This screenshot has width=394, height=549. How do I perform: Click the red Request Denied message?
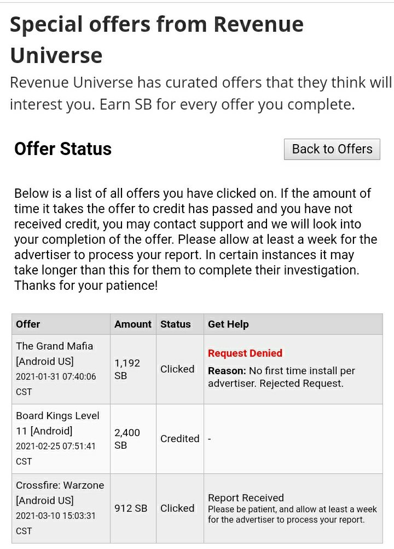pos(245,353)
